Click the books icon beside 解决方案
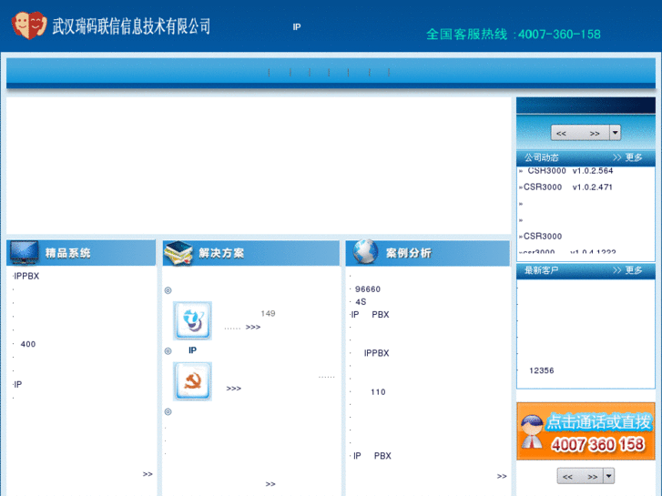The image size is (662, 496). 178,253
